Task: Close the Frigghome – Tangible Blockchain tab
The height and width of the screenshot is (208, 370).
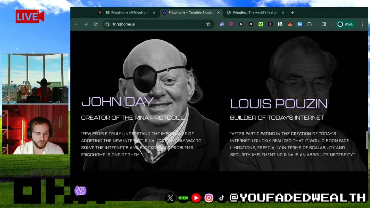Action: point(219,12)
